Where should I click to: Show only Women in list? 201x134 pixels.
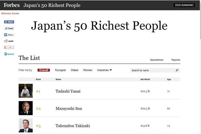(x=88, y=70)
